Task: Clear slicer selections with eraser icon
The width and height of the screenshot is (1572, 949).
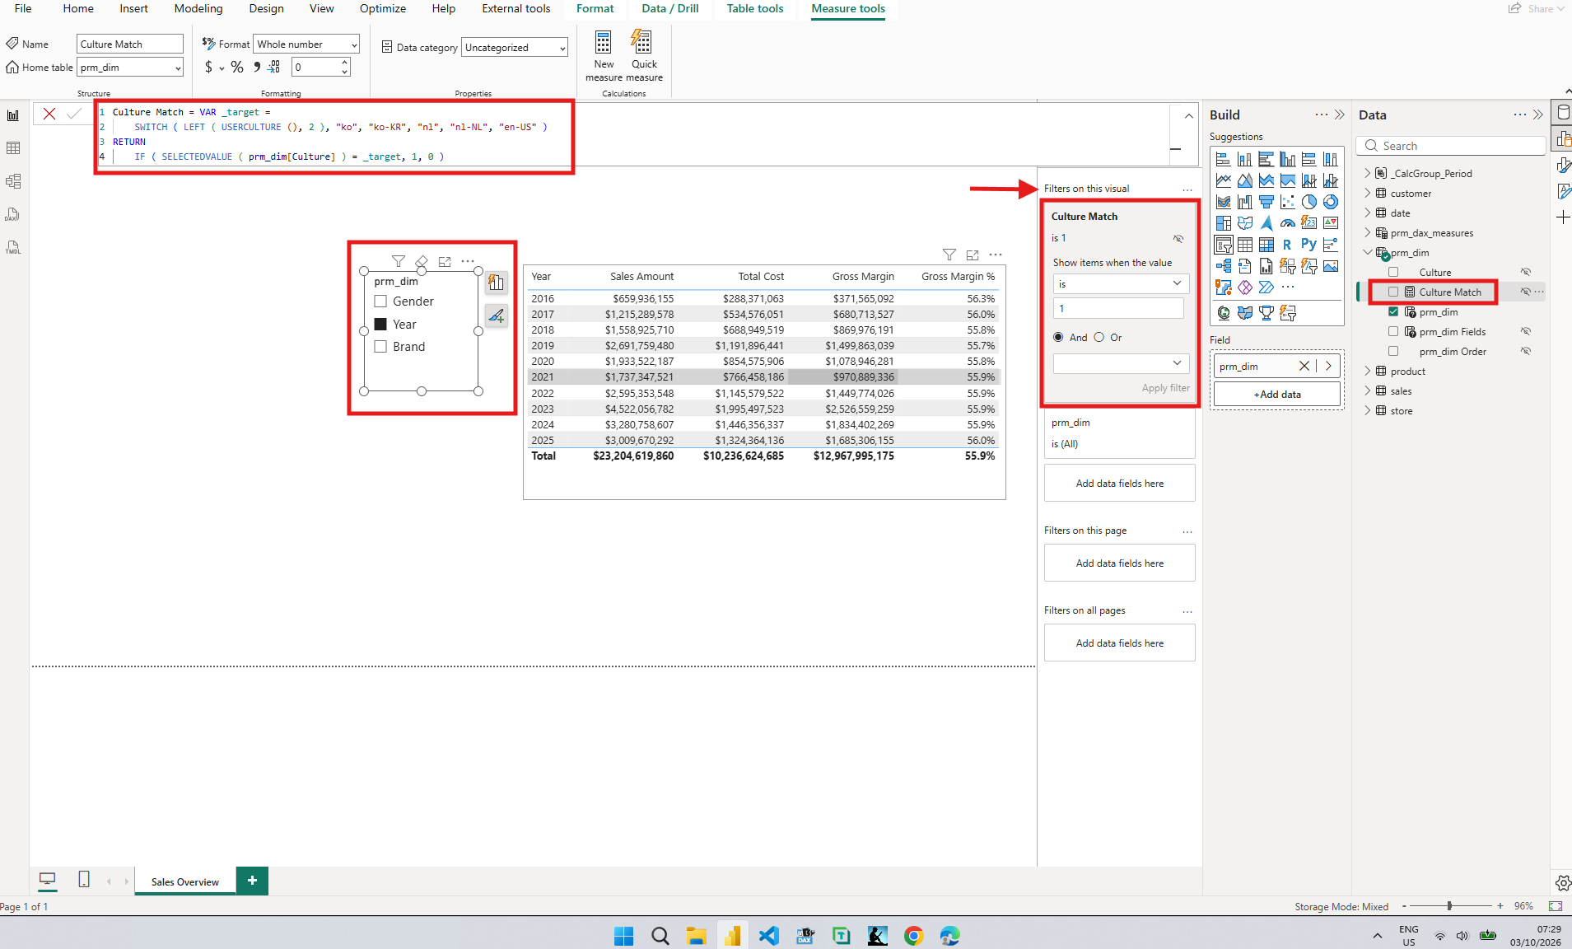Action: pyautogui.click(x=422, y=261)
